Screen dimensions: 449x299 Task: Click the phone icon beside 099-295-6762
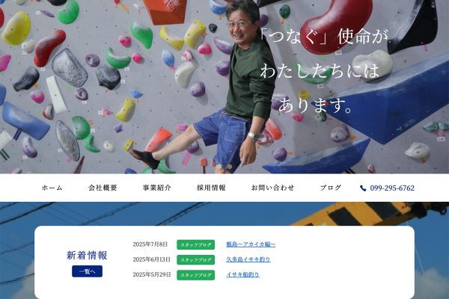tap(363, 188)
